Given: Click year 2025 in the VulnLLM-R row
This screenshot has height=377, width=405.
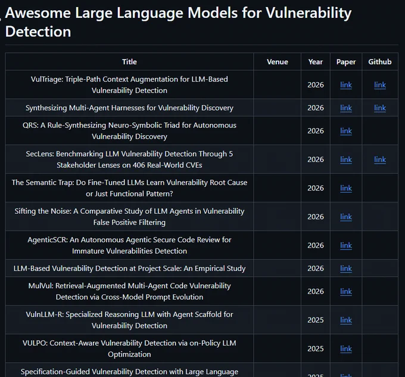Looking at the screenshot, I should pyautogui.click(x=316, y=320).
